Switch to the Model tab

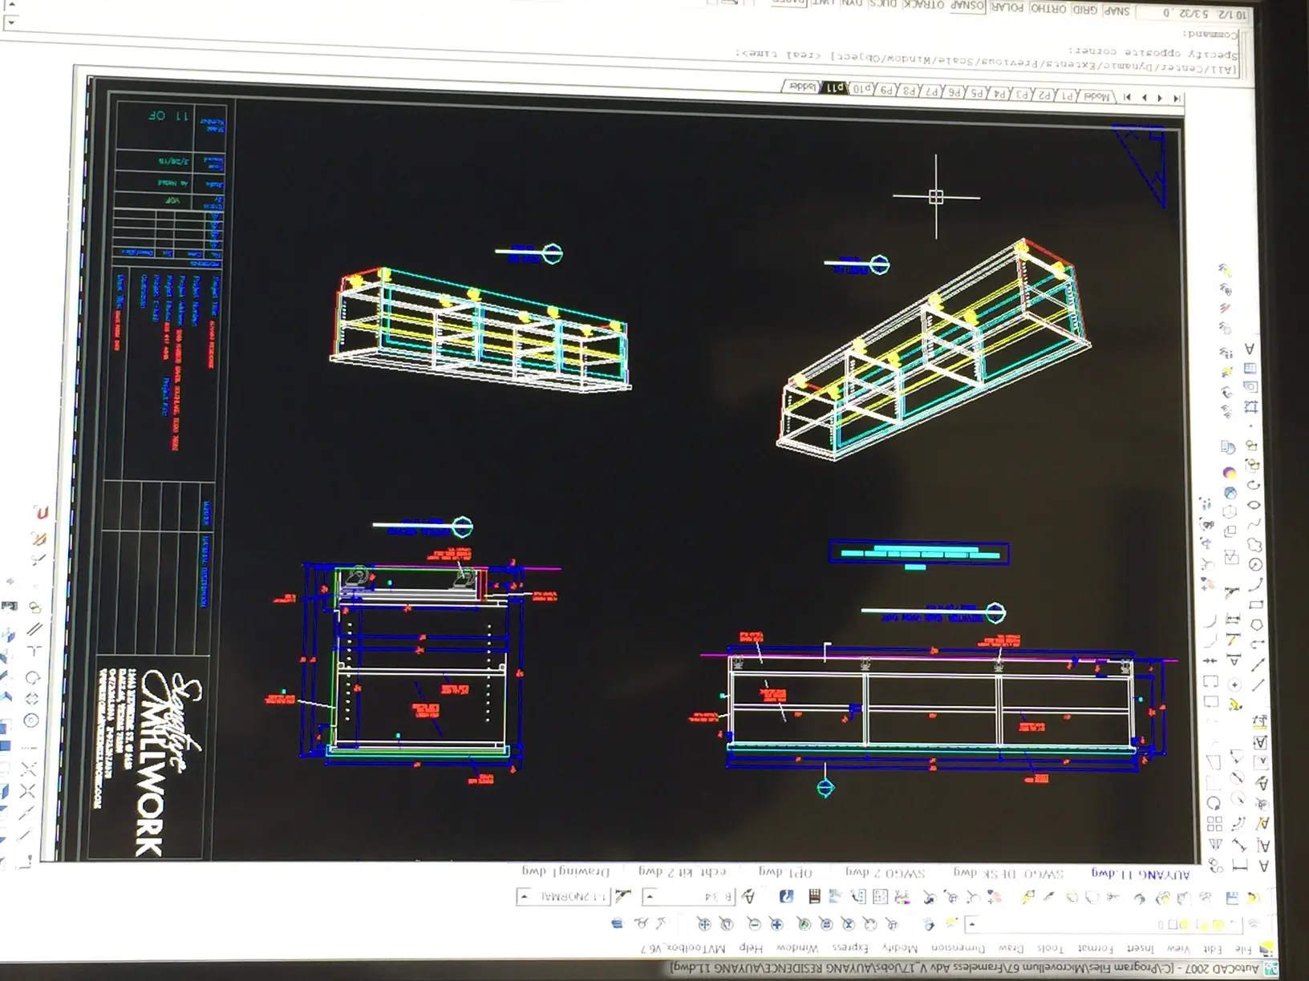(x=1096, y=96)
